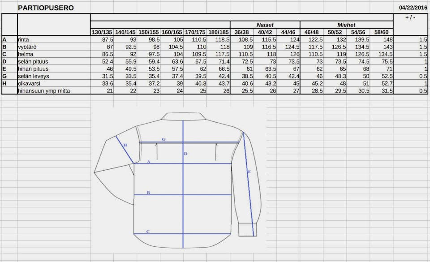The image size is (430, 262).
Task: Select the 130/135 size column header
Action: click(x=102, y=32)
